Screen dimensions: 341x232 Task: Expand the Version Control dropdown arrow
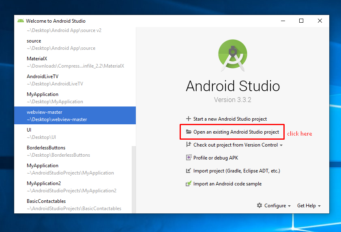[281, 145]
